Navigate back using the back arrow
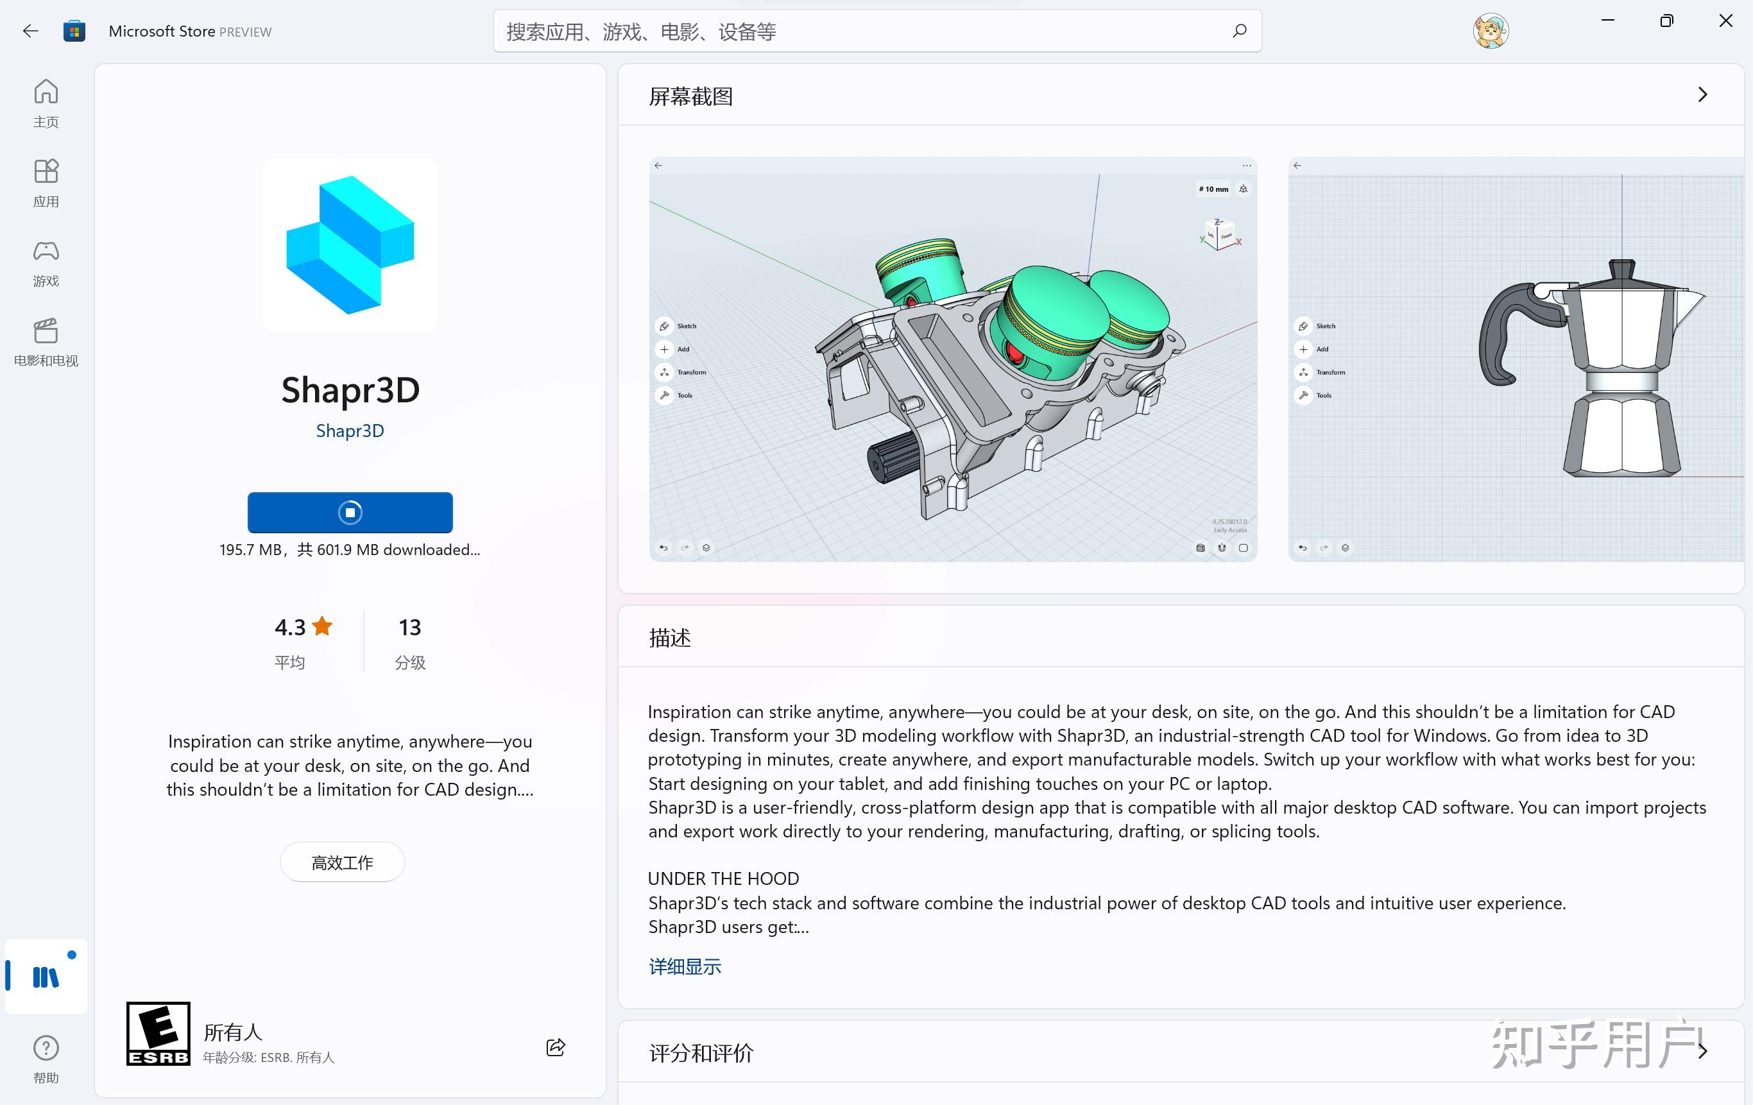This screenshot has width=1753, height=1105. pos(30,31)
